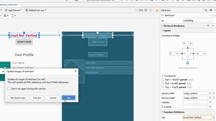Toggle layout_height resource picker bar

[x=214, y=98]
